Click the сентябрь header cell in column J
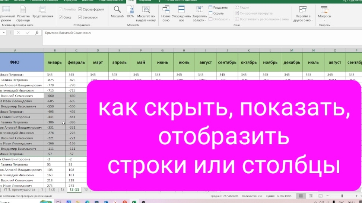Image resolution: width=362 pixels, height=203 pixels. click(227, 62)
